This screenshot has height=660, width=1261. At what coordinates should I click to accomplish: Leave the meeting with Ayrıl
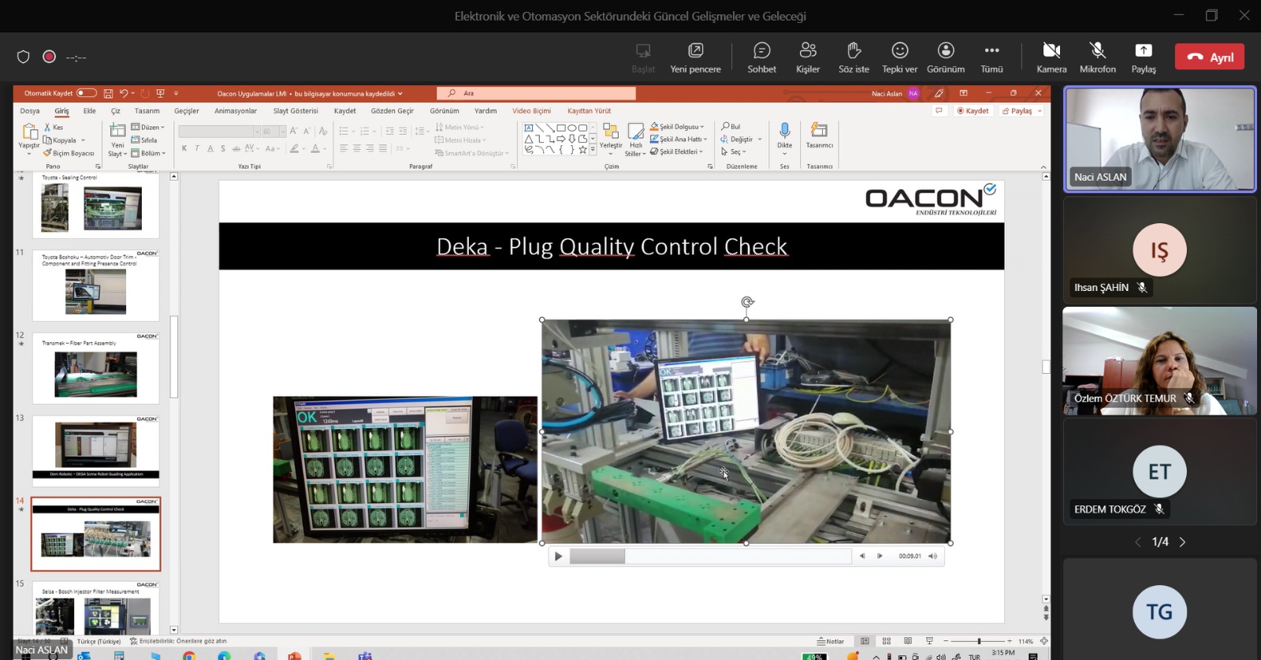point(1210,57)
